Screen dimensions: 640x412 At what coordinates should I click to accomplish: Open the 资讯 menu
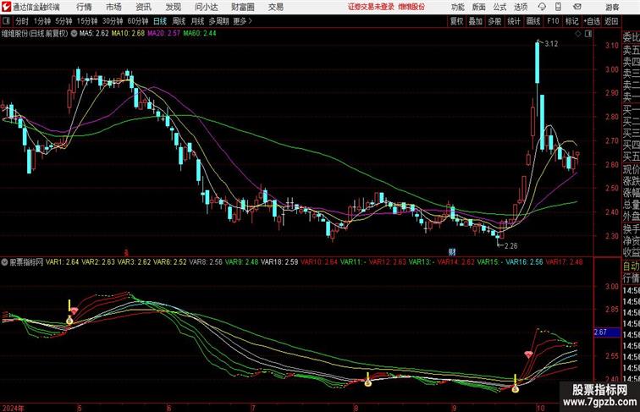pos(143,7)
